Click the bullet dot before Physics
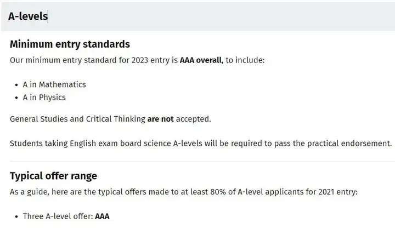Screen dimensions: 395x229 tap(16, 98)
